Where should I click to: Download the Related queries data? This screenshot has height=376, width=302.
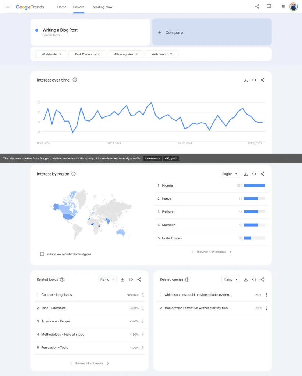coord(246,279)
